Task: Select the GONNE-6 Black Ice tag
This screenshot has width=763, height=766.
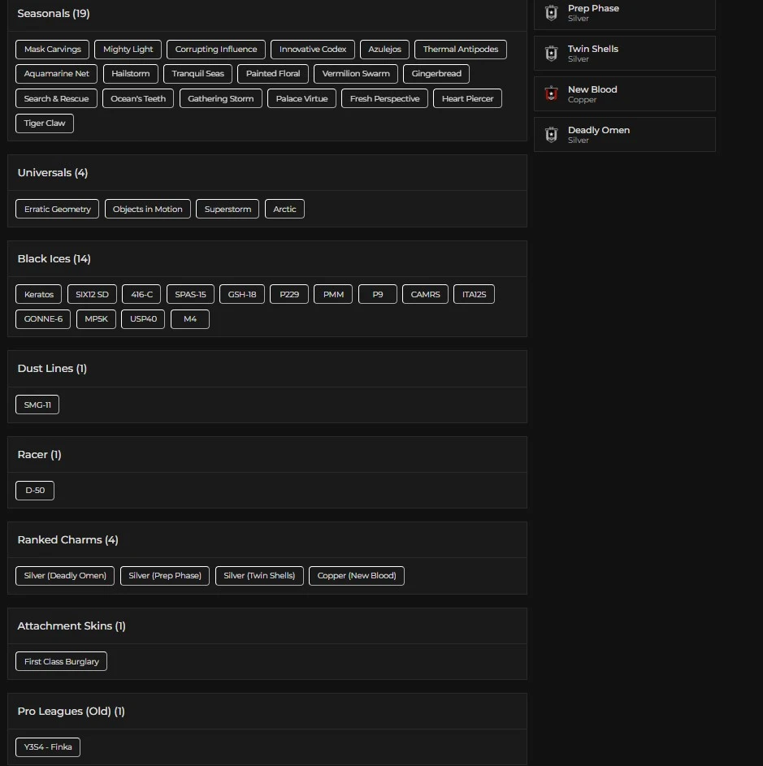Action: 43,319
